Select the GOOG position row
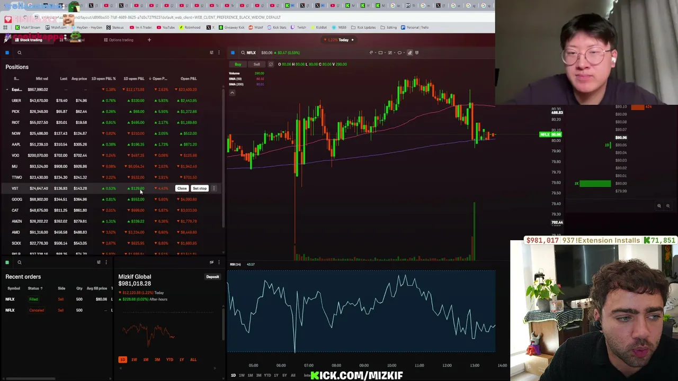The width and height of the screenshot is (678, 381). pyautogui.click(x=111, y=199)
